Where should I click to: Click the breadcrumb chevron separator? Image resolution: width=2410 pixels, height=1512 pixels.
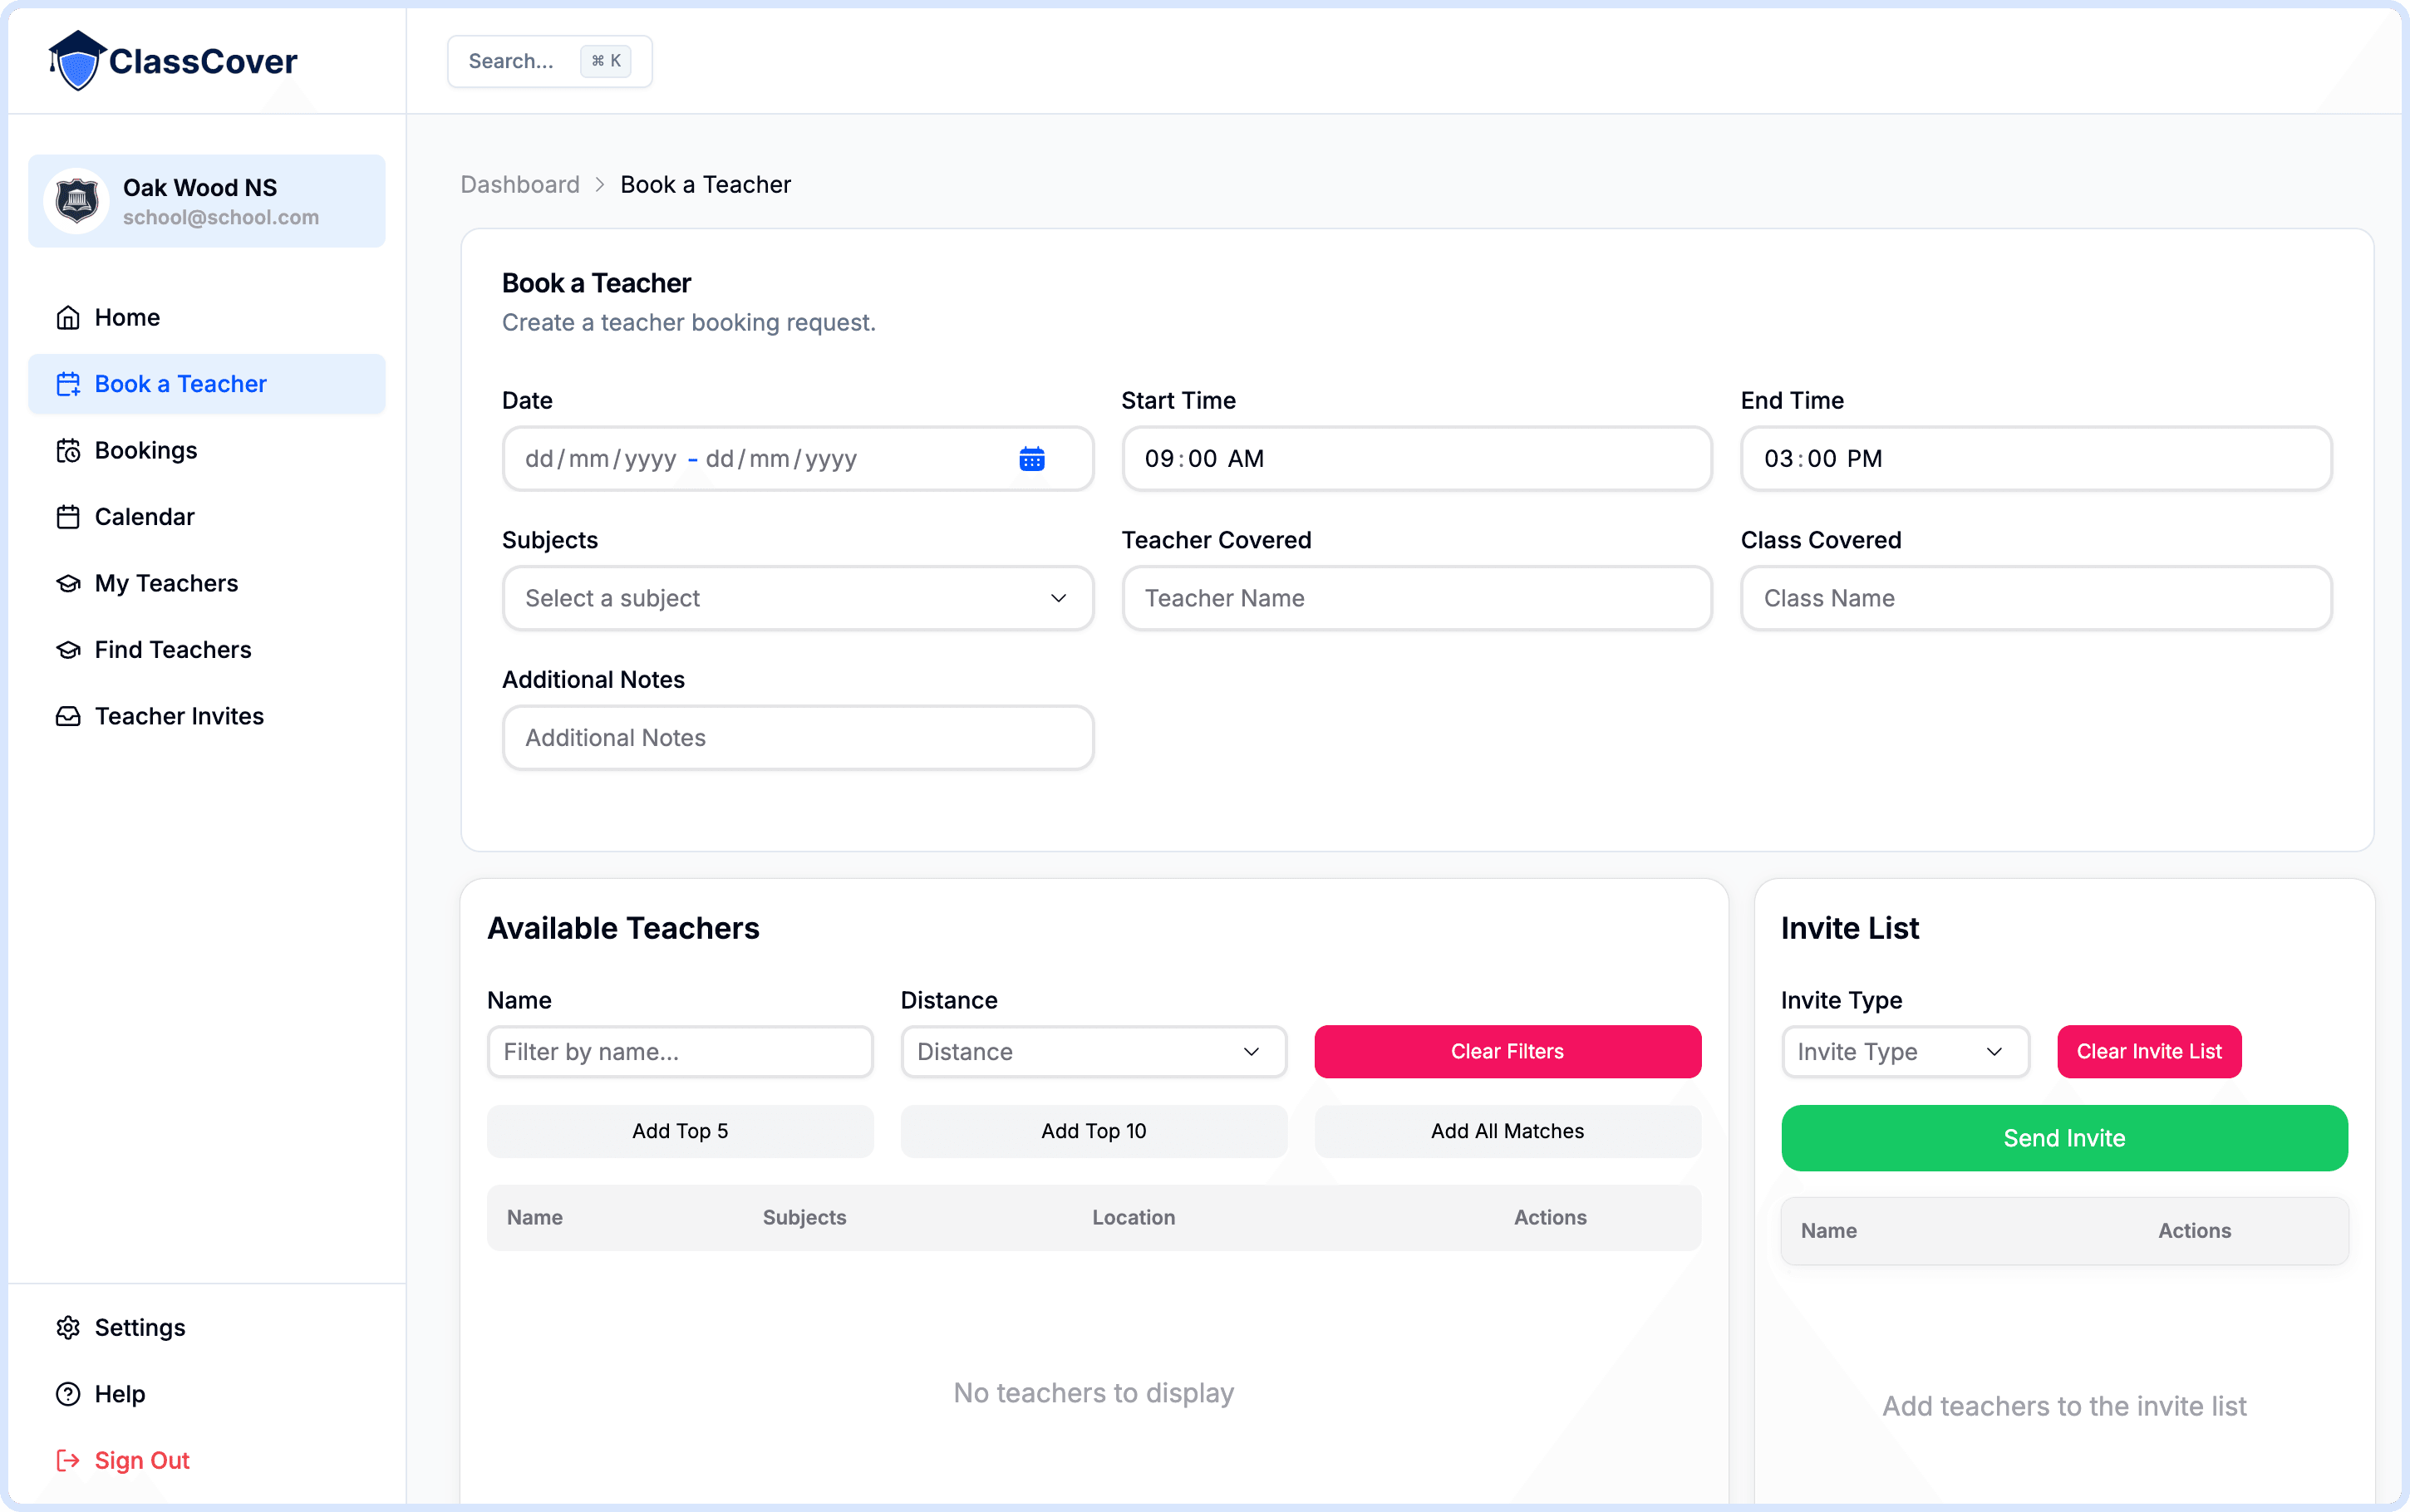click(600, 185)
